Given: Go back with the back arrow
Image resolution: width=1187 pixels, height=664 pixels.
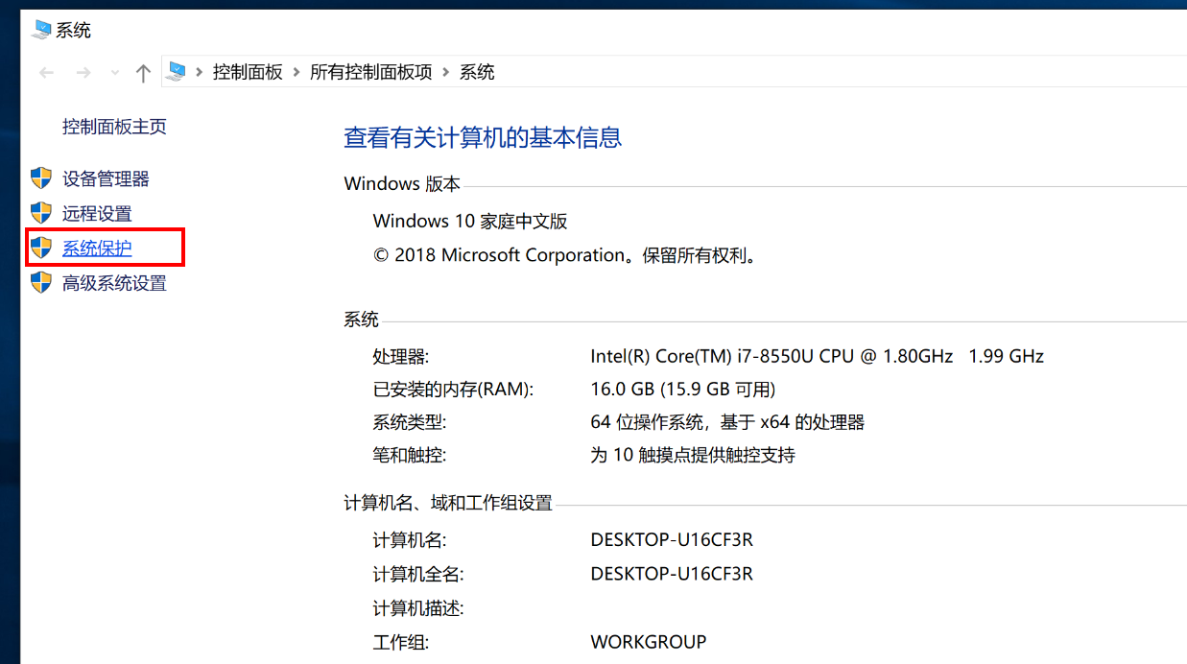Looking at the screenshot, I should [46, 73].
